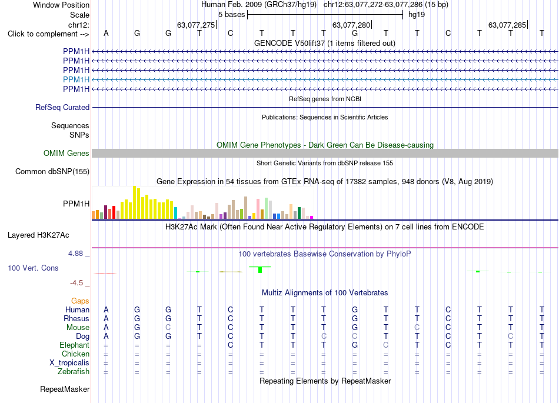Viewport: 559px width, 403px height.
Task: Click the magenta last bar in GTEx chart
Action: click(x=311, y=217)
